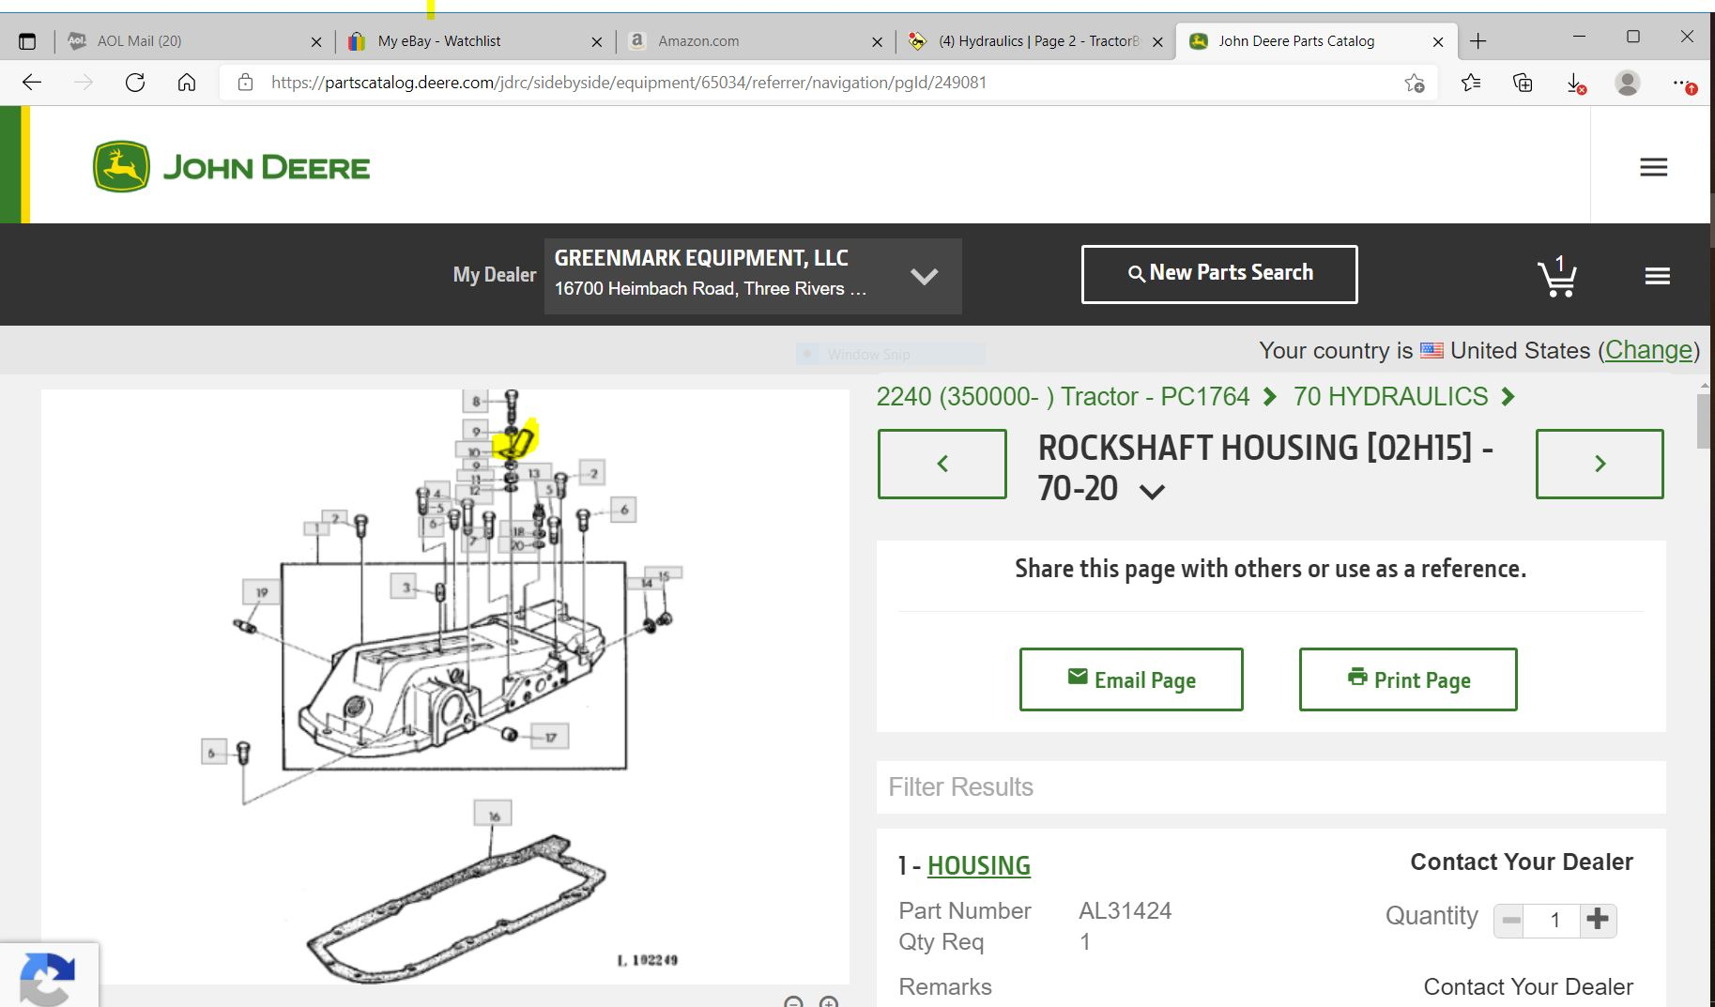
Task: Increase the HOUSING quantity with the plus button
Action: click(1598, 920)
